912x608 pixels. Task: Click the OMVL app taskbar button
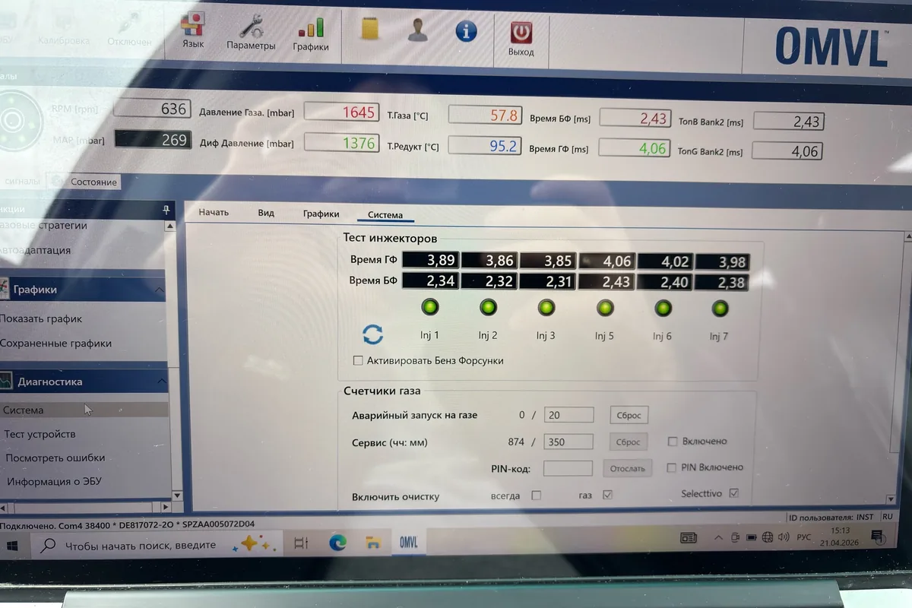[x=409, y=541]
